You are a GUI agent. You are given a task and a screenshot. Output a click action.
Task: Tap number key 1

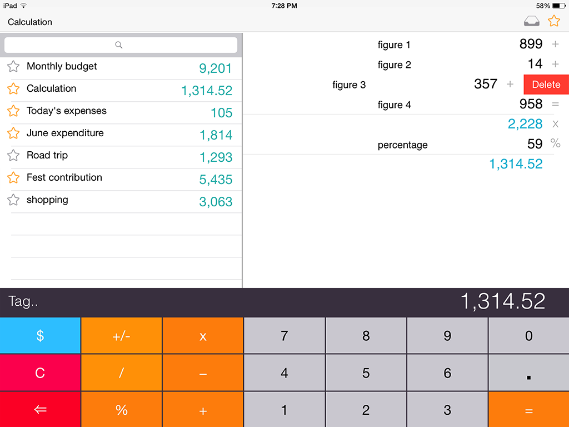pyautogui.click(x=284, y=410)
